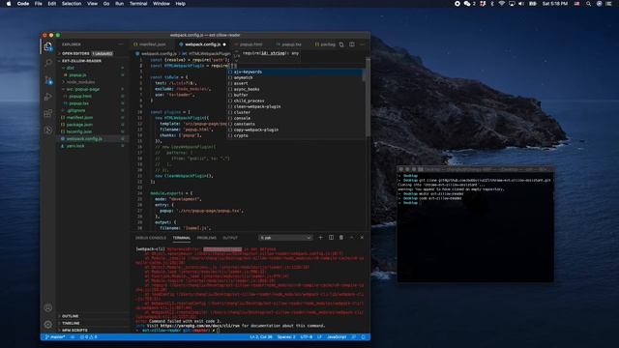Open the Terminal menu in menu bar

click(138, 4)
